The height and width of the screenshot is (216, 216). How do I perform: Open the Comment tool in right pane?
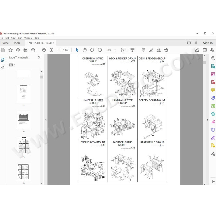point(213,90)
